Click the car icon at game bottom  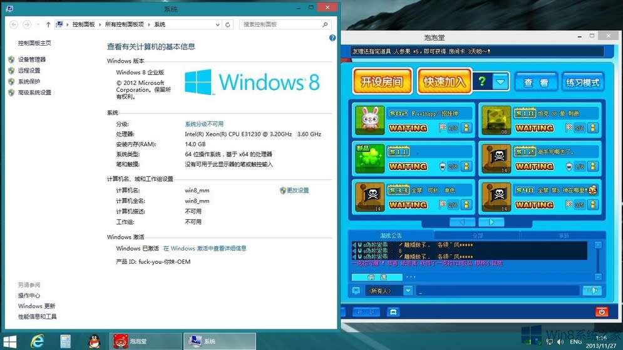point(393,311)
